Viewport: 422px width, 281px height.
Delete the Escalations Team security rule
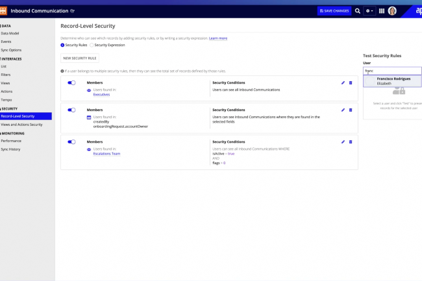coord(351,141)
